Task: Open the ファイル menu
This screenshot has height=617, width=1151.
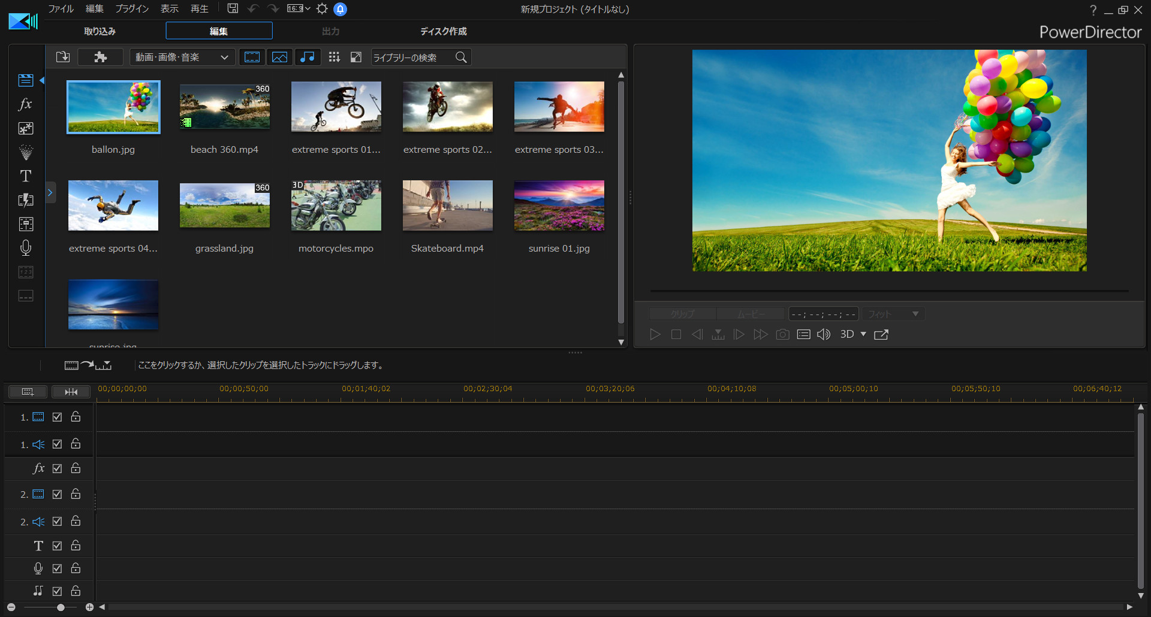Action: click(61, 8)
